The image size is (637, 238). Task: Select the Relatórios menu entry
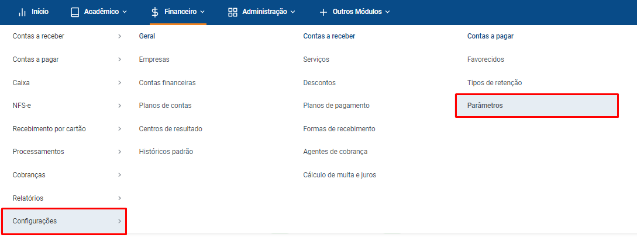click(64, 198)
